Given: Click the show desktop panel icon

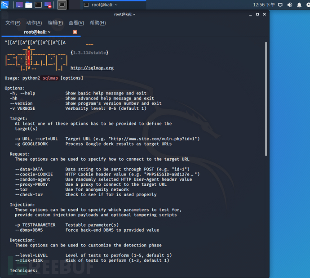Looking at the screenshot, I should (19, 5).
